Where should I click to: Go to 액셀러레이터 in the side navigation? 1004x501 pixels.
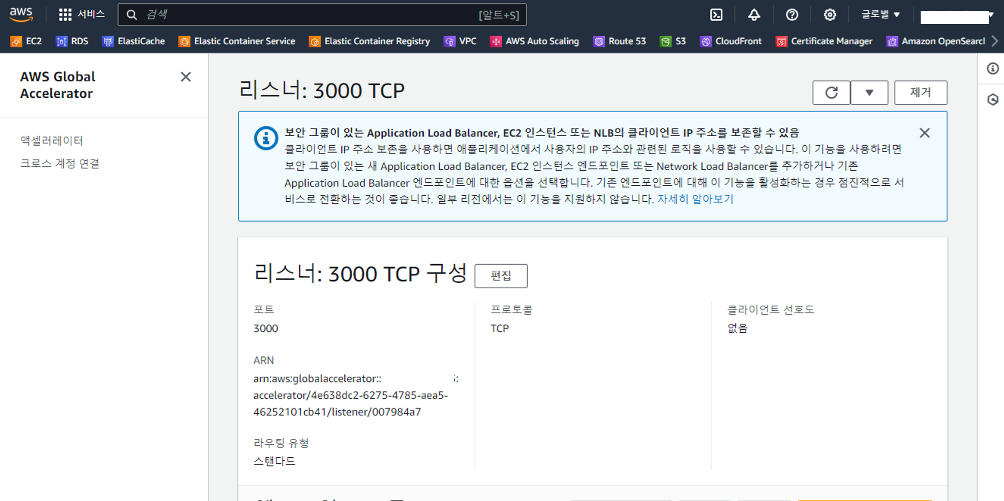click(52, 141)
